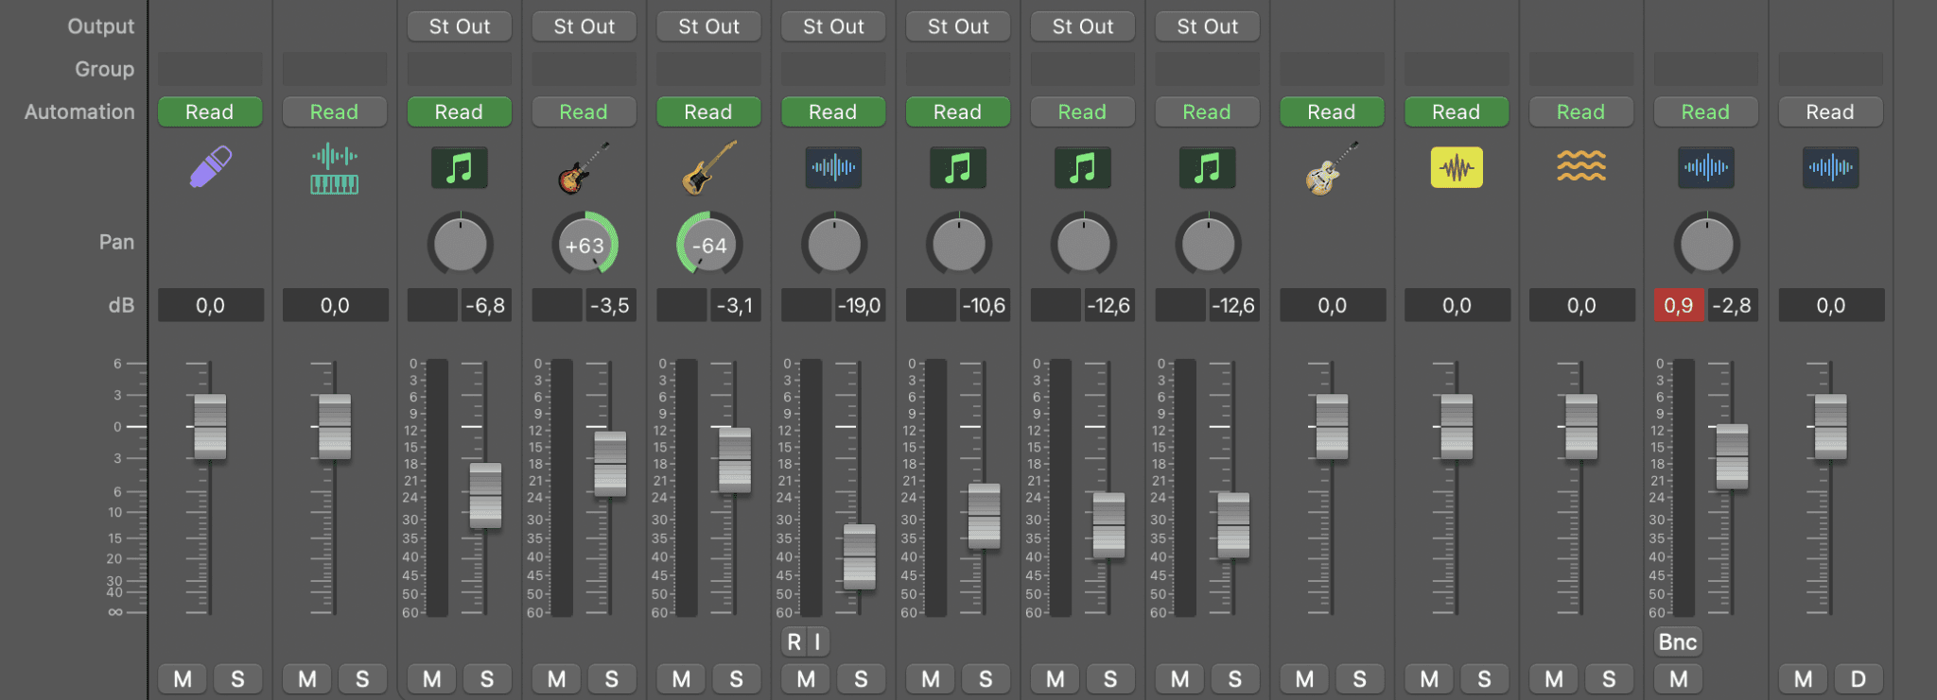Mute the channel panned to +63
The width and height of the screenshot is (1937, 700).
click(x=557, y=679)
